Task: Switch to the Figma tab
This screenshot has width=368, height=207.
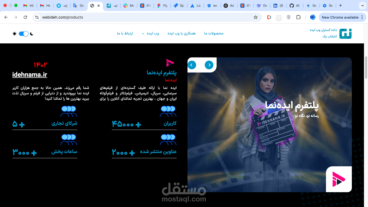Action: [x=162, y=6]
